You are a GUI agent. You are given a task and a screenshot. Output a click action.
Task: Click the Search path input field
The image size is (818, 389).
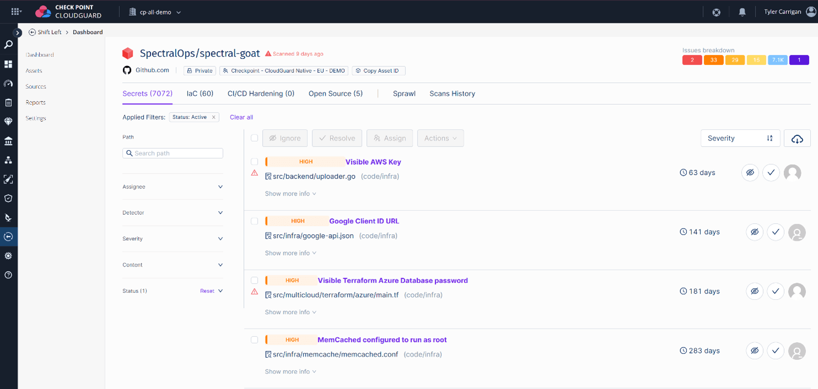pyautogui.click(x=172, y=154)
